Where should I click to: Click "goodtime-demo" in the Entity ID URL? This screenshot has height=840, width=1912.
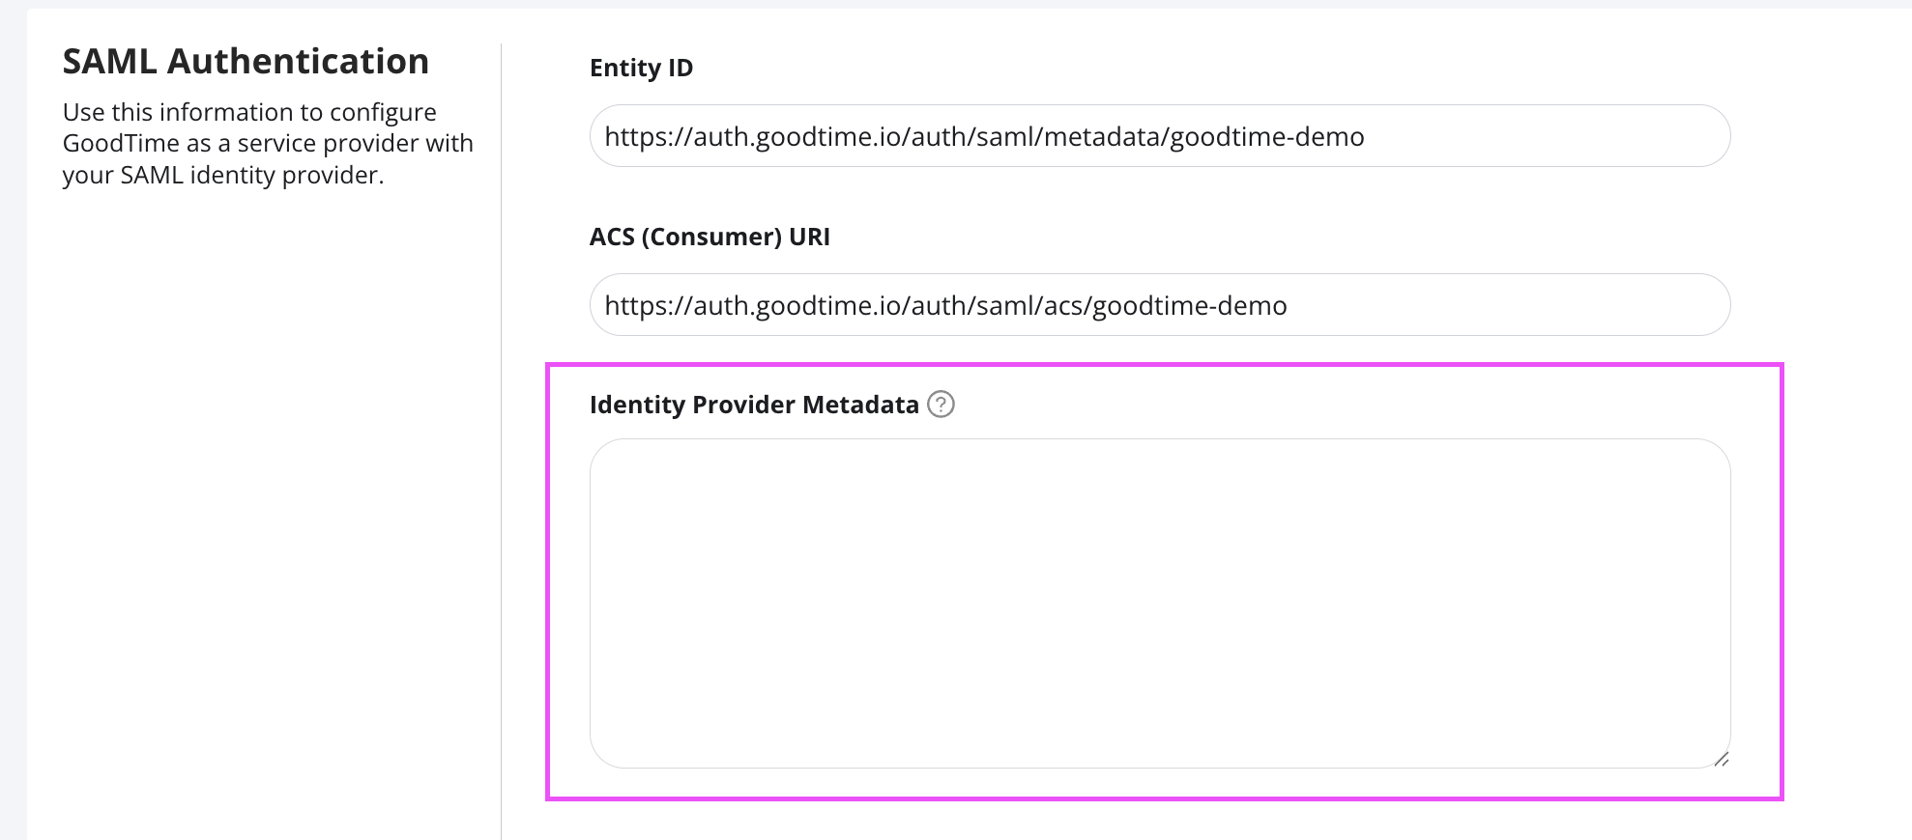pyautogui.click(x=1267, y=137)
